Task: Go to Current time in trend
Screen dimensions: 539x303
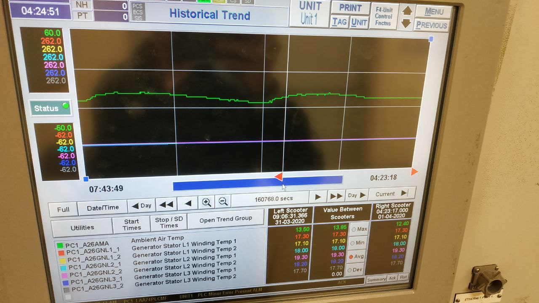Action: [x=392, y=194]
